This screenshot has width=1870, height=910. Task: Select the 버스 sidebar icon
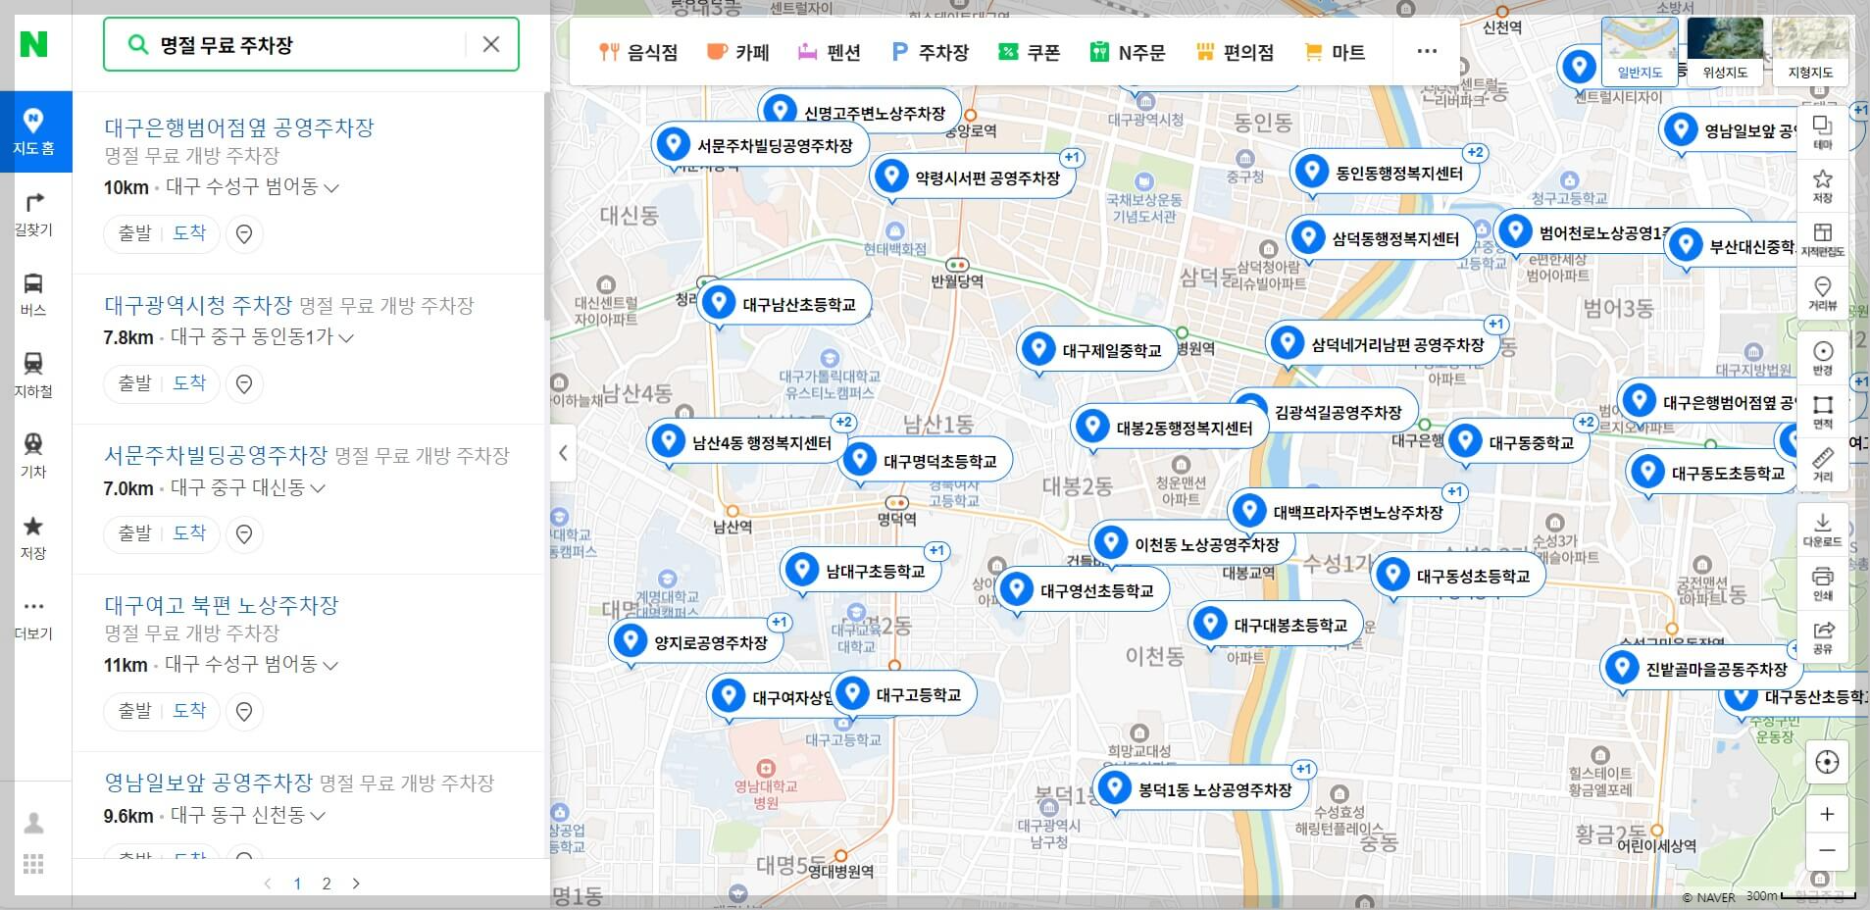(34, 294)
